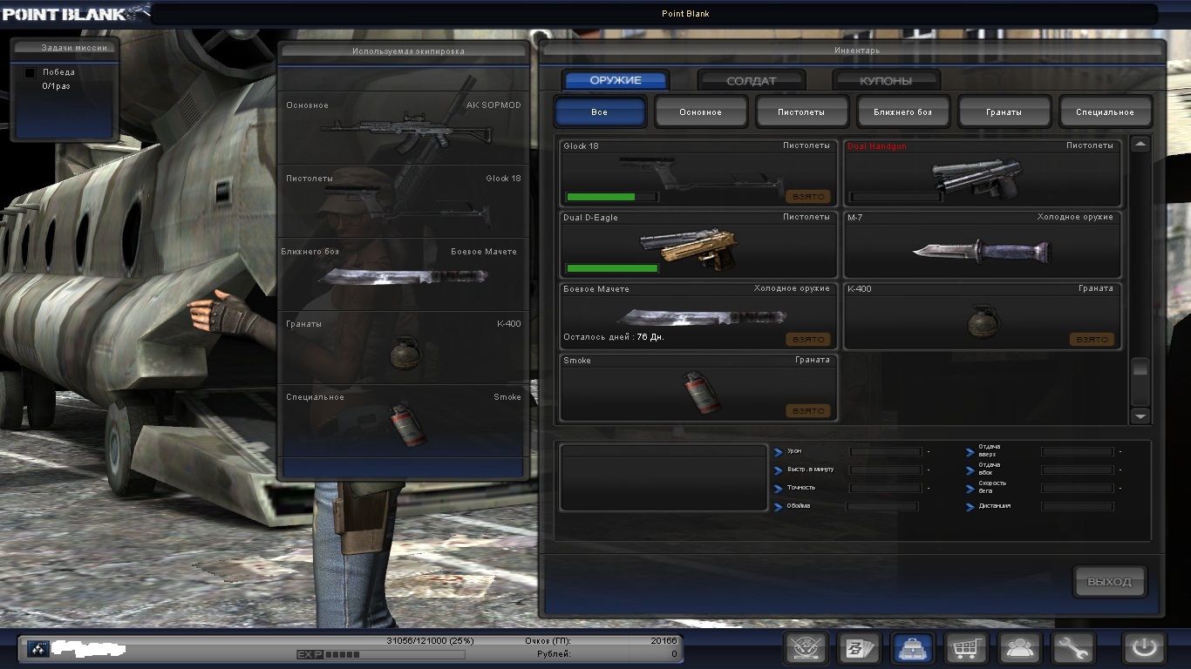Click equipped K-400 grenade in Гранаты slot

(405, 352)
